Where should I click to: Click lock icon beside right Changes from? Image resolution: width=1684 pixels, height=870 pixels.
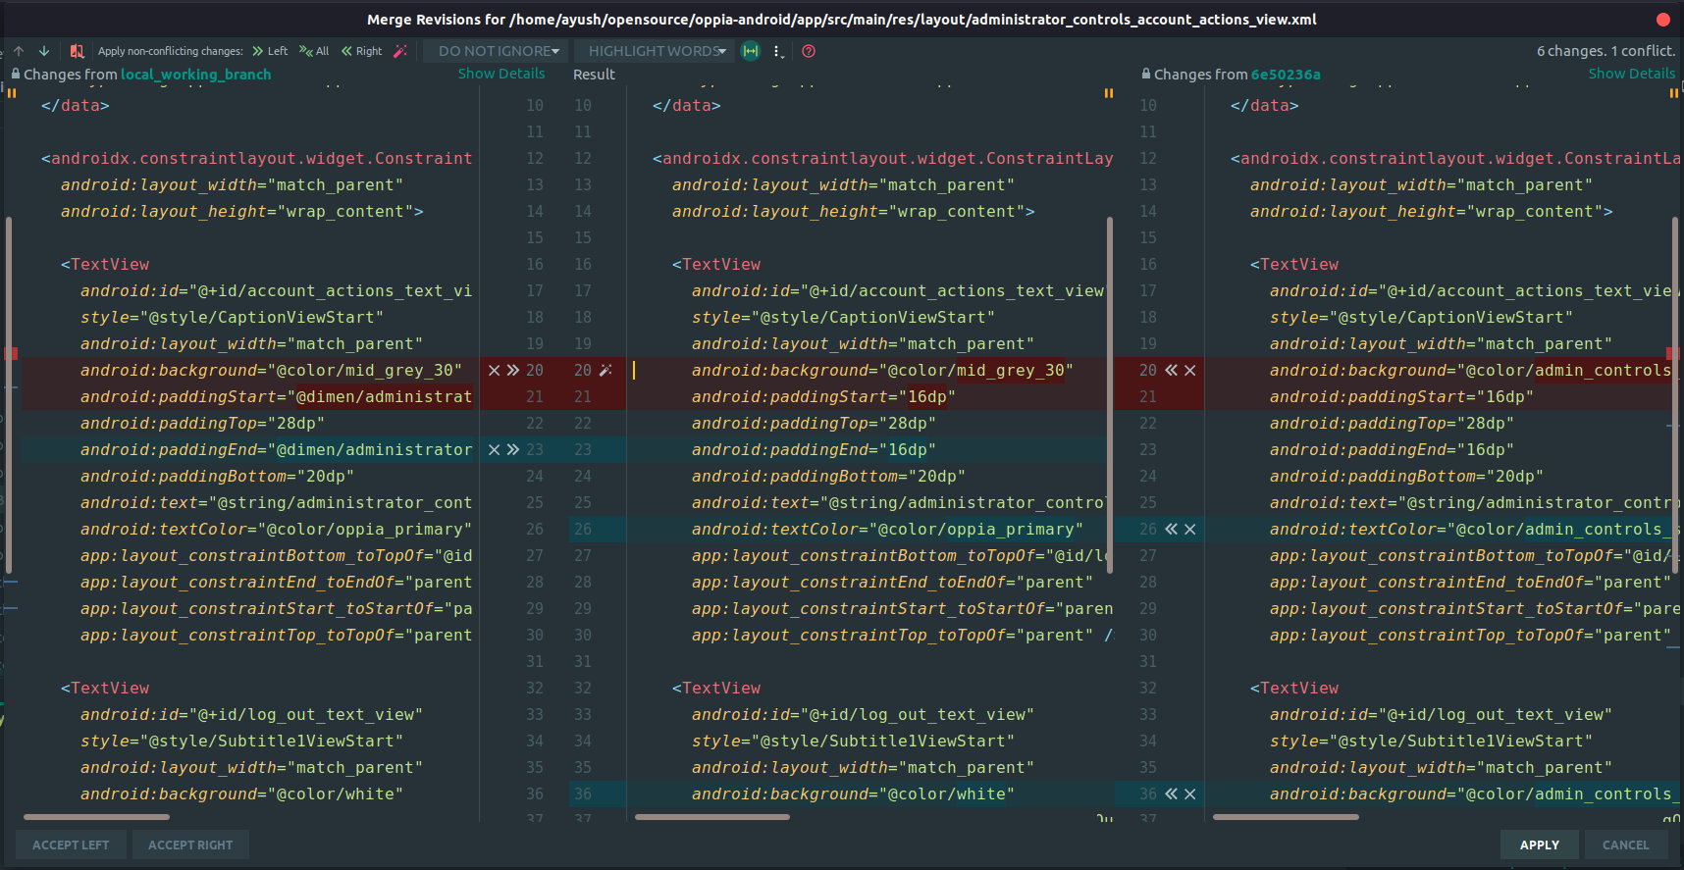(1146, 74)
